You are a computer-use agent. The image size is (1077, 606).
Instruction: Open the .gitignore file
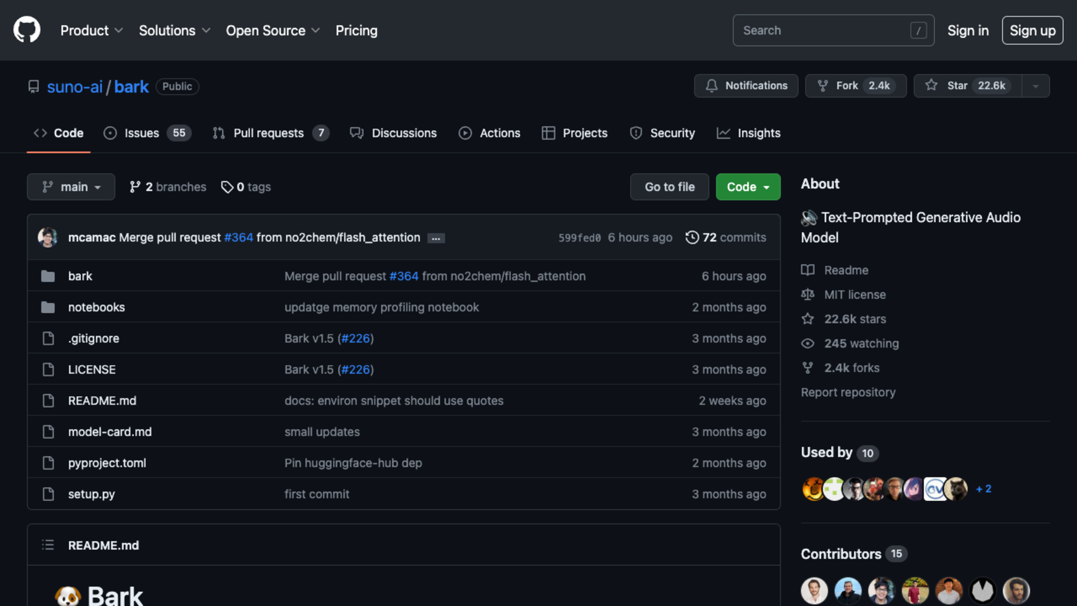94,338
